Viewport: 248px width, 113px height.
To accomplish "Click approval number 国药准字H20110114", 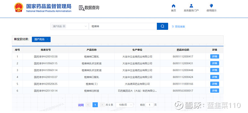I will pos(46,91).
